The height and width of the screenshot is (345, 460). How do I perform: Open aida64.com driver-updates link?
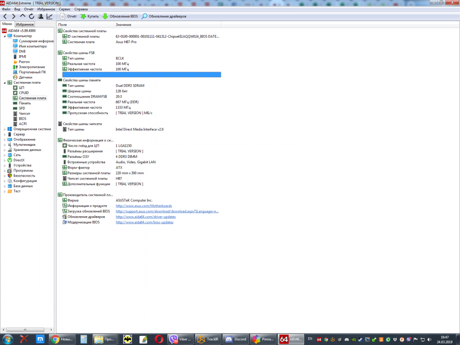pyautogui.click(x=145, y=217)
